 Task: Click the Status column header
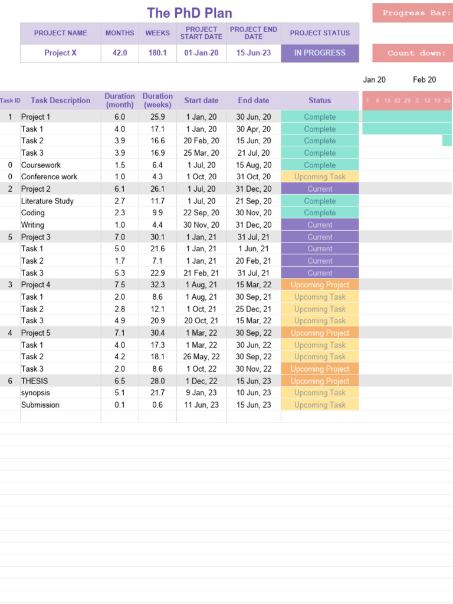point(320,100)
